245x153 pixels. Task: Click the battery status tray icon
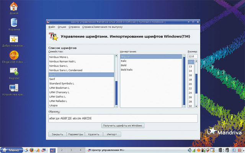(x=203, y=150)
